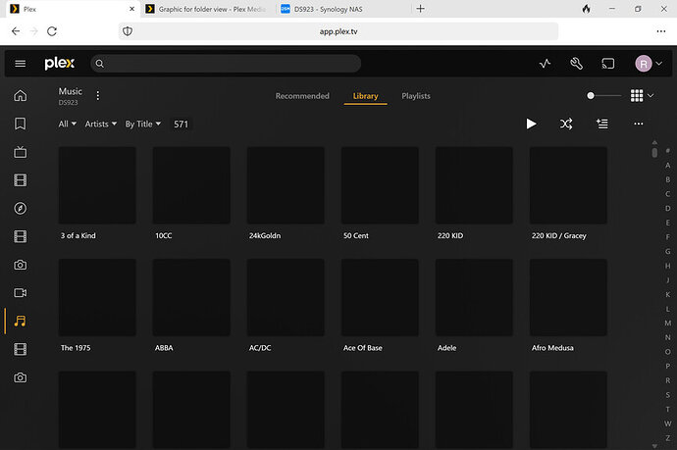Viewport: 677px width, 450px height.
Task: Switch to the Playlists tab
Action: (x=416, y=96)
